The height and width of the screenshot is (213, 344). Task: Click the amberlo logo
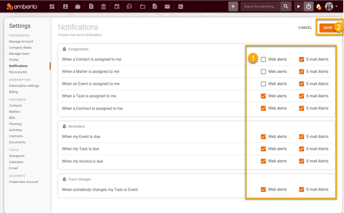tap(21, 6)
